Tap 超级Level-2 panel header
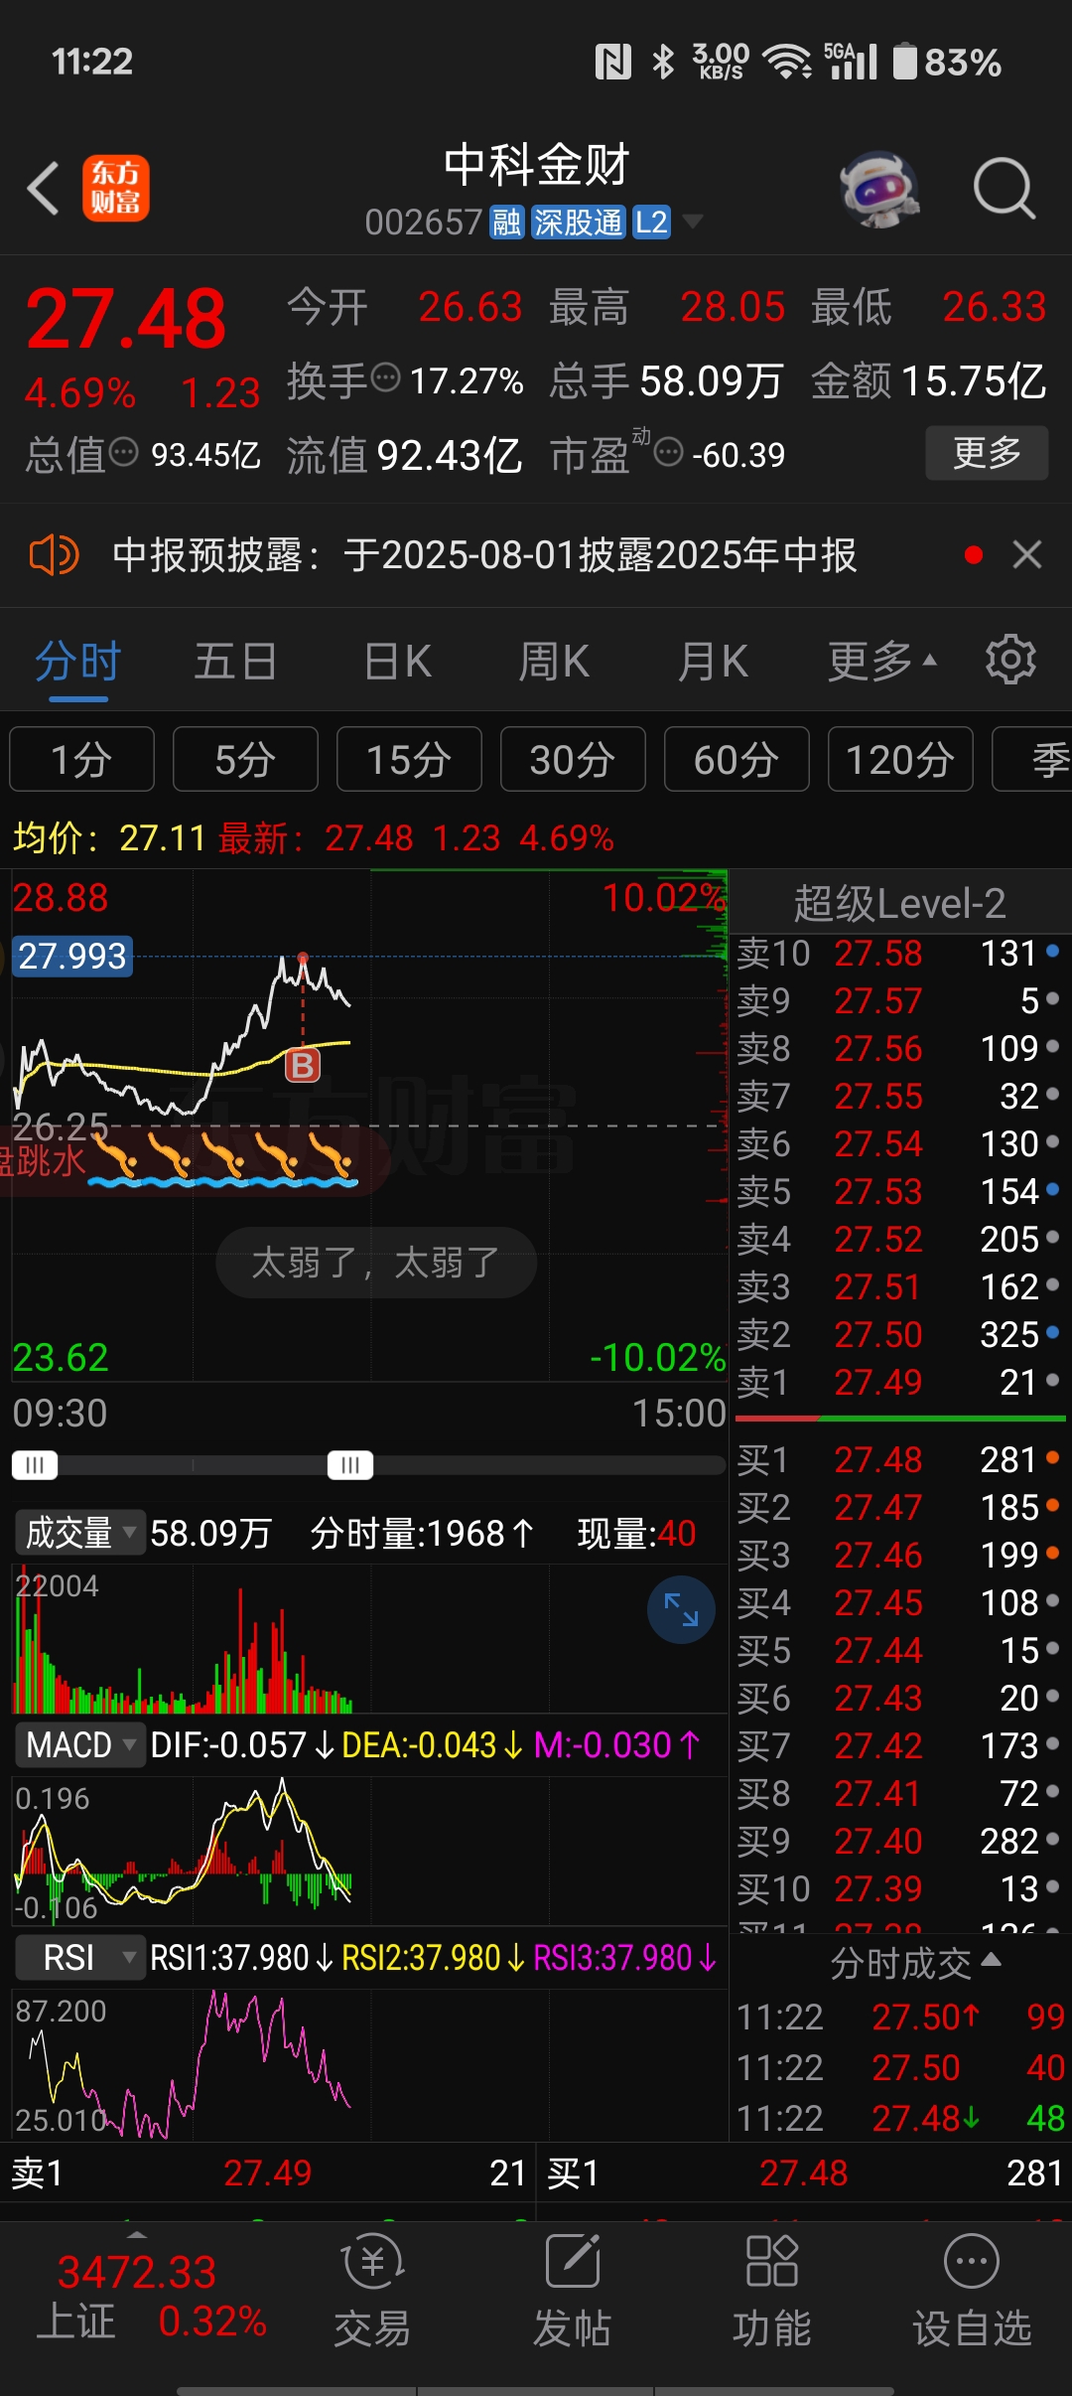1072x2396 pixels. [899, 903]
